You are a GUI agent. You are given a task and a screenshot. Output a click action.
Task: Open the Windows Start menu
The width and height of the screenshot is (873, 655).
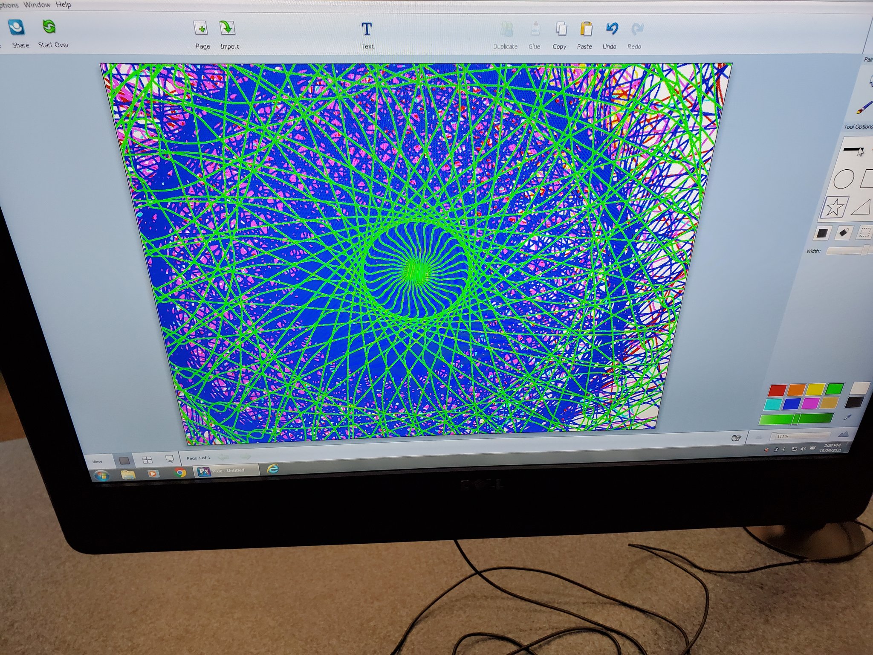click(101, 475)
